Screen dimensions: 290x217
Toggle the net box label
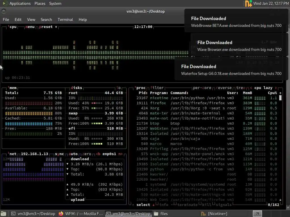click(x=12, y=154)
